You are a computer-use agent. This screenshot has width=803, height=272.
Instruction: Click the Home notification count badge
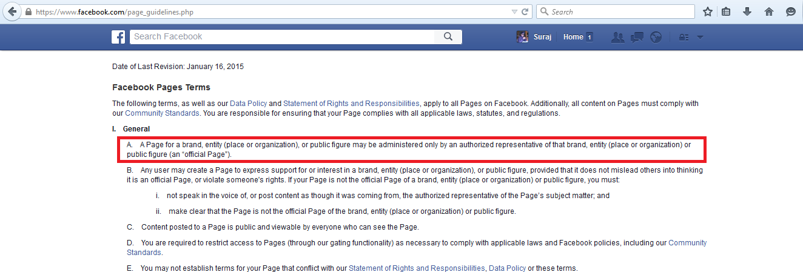(589, 37)
